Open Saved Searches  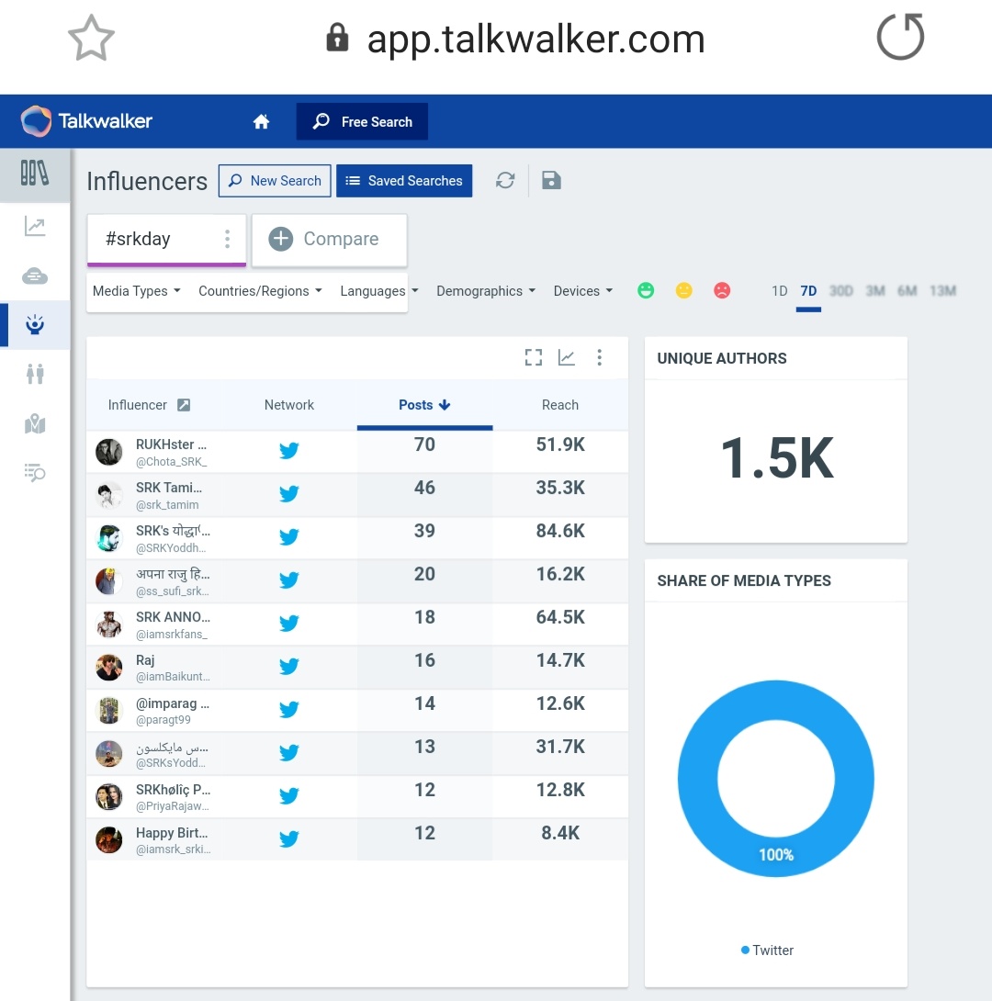tap(404, 181)
